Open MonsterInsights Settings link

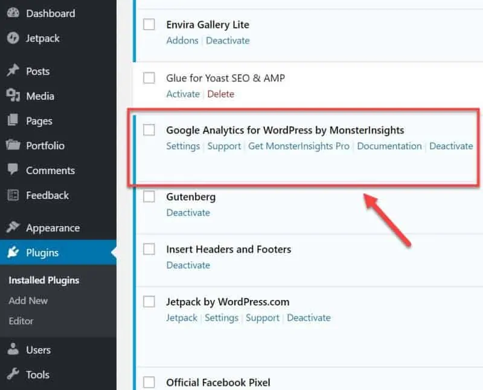coord(183,146)
